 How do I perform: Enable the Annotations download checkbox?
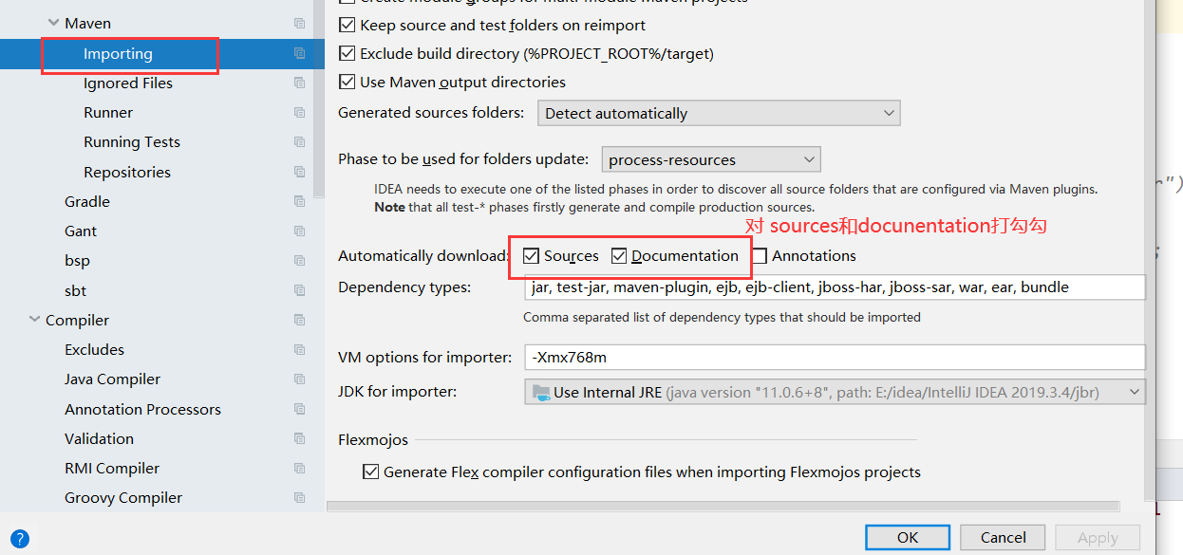point(760,256)
